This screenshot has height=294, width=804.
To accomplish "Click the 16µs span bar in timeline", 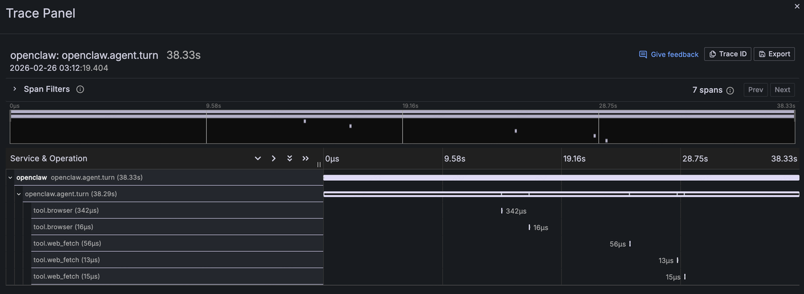I will [x=529, y=227].
